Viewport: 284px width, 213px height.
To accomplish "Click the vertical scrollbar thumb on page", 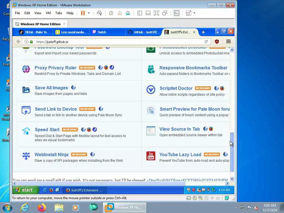I will tap(232, 152).
